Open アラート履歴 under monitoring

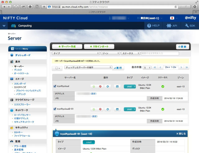(x=20, y=146)
